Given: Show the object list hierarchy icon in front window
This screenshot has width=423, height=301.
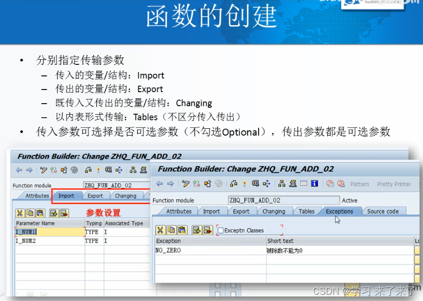Looking at the screenshot, I should pyautogui.click(x=282, y=184).
